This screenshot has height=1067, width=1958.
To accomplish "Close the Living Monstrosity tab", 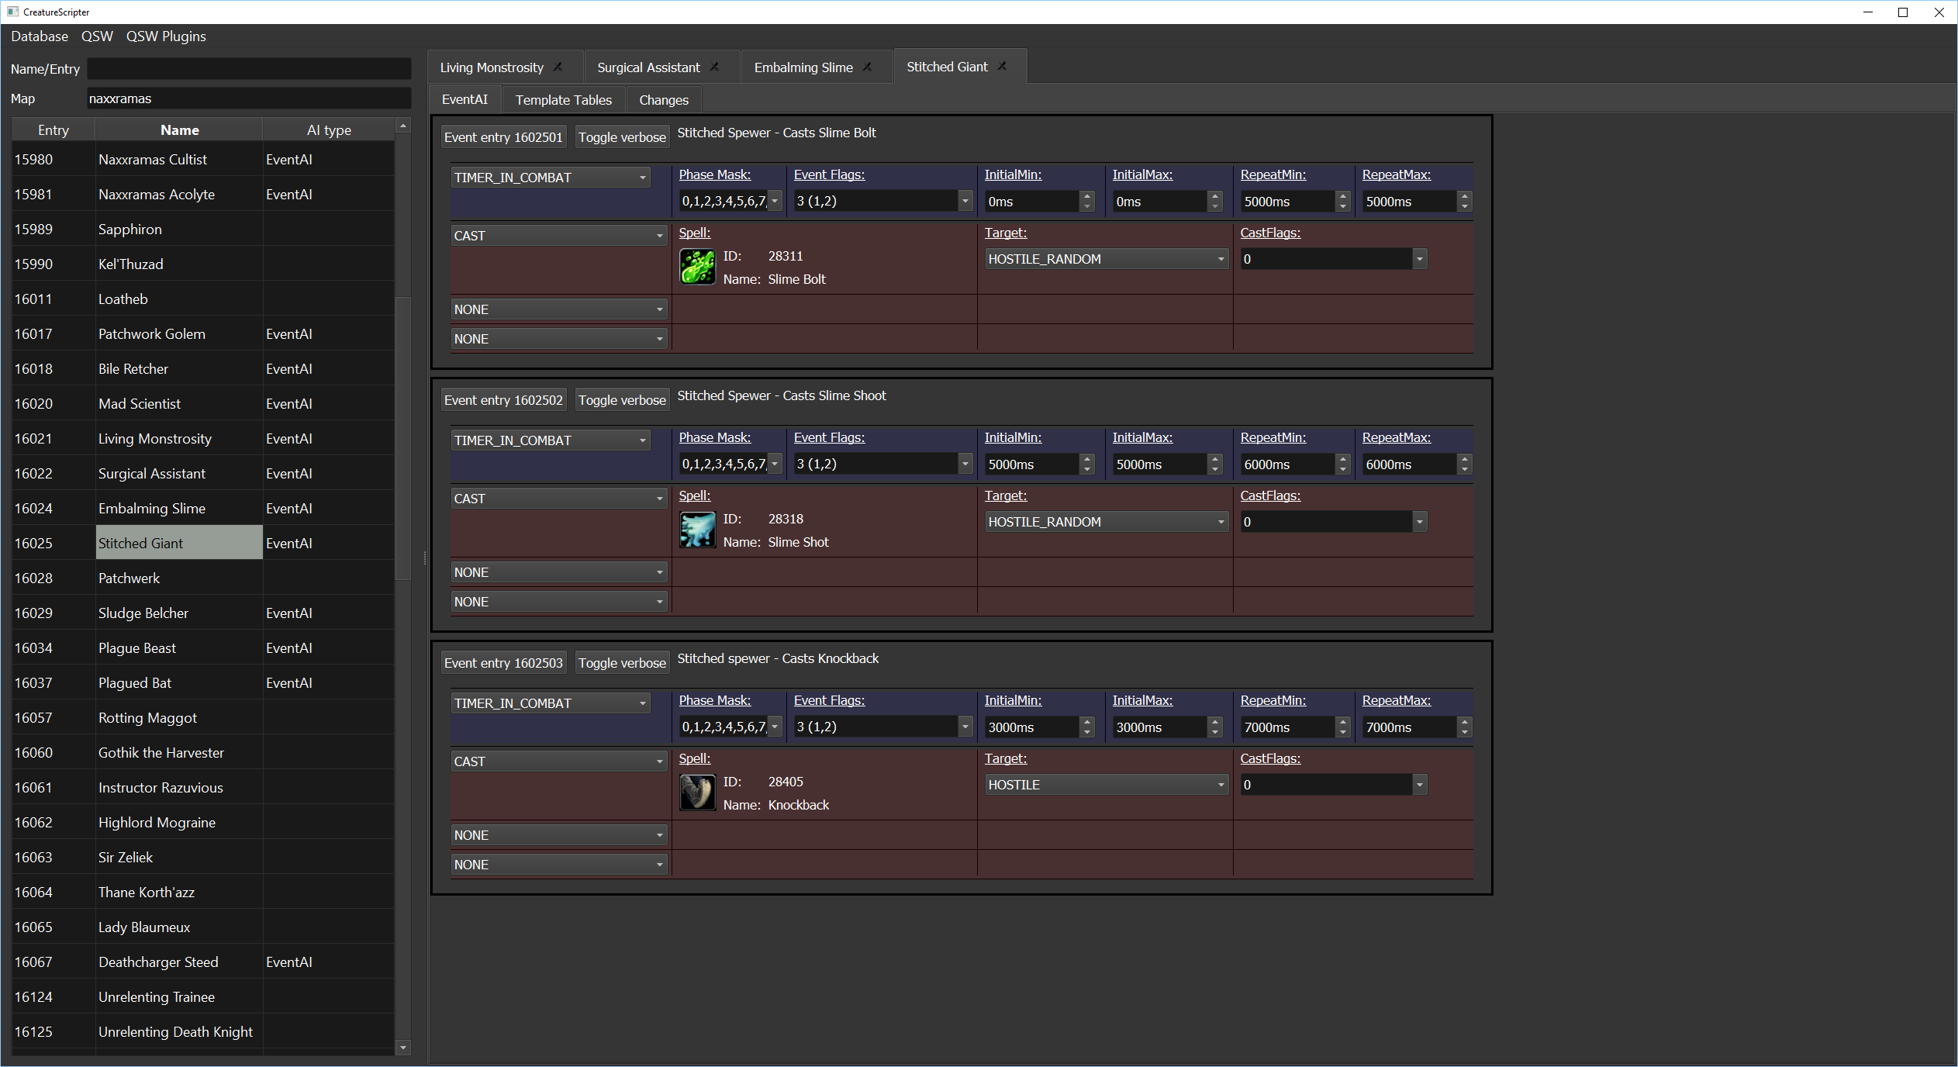I will pyautogui.click(x=558, y=67).
